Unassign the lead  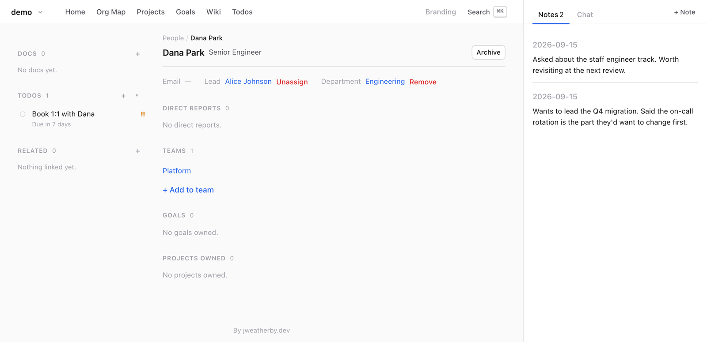click(x=292, y=82)
